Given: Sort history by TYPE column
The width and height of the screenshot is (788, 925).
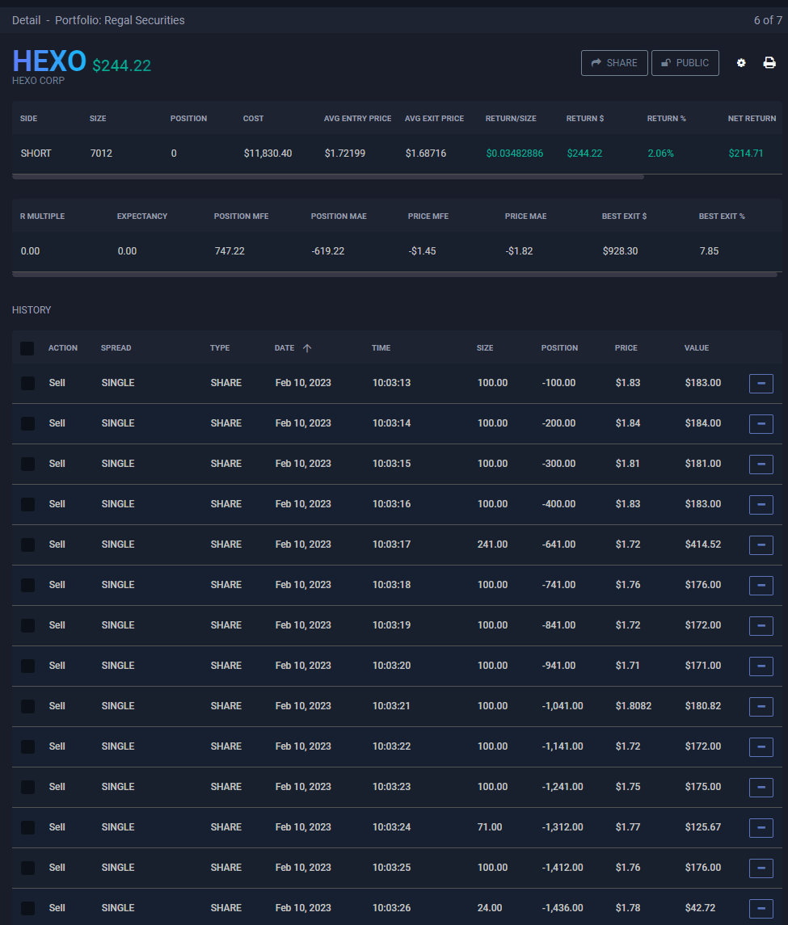Looking at the screenshot, I should tap(220, 348).
